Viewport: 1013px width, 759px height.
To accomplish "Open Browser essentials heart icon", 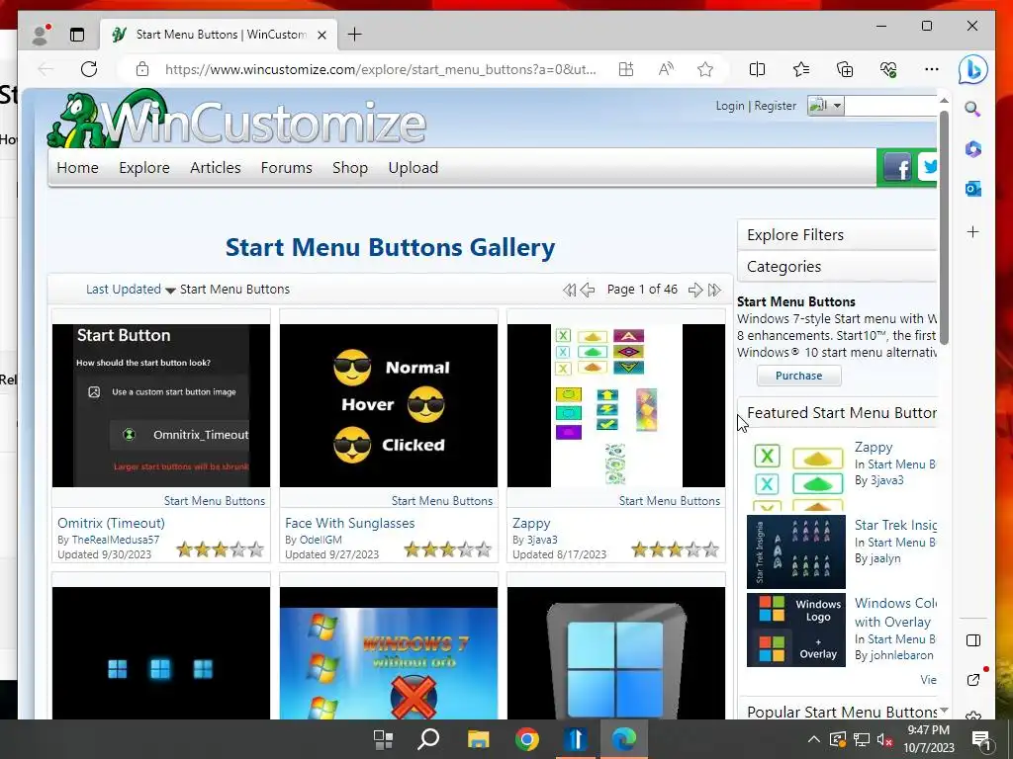I will (888, 69).
